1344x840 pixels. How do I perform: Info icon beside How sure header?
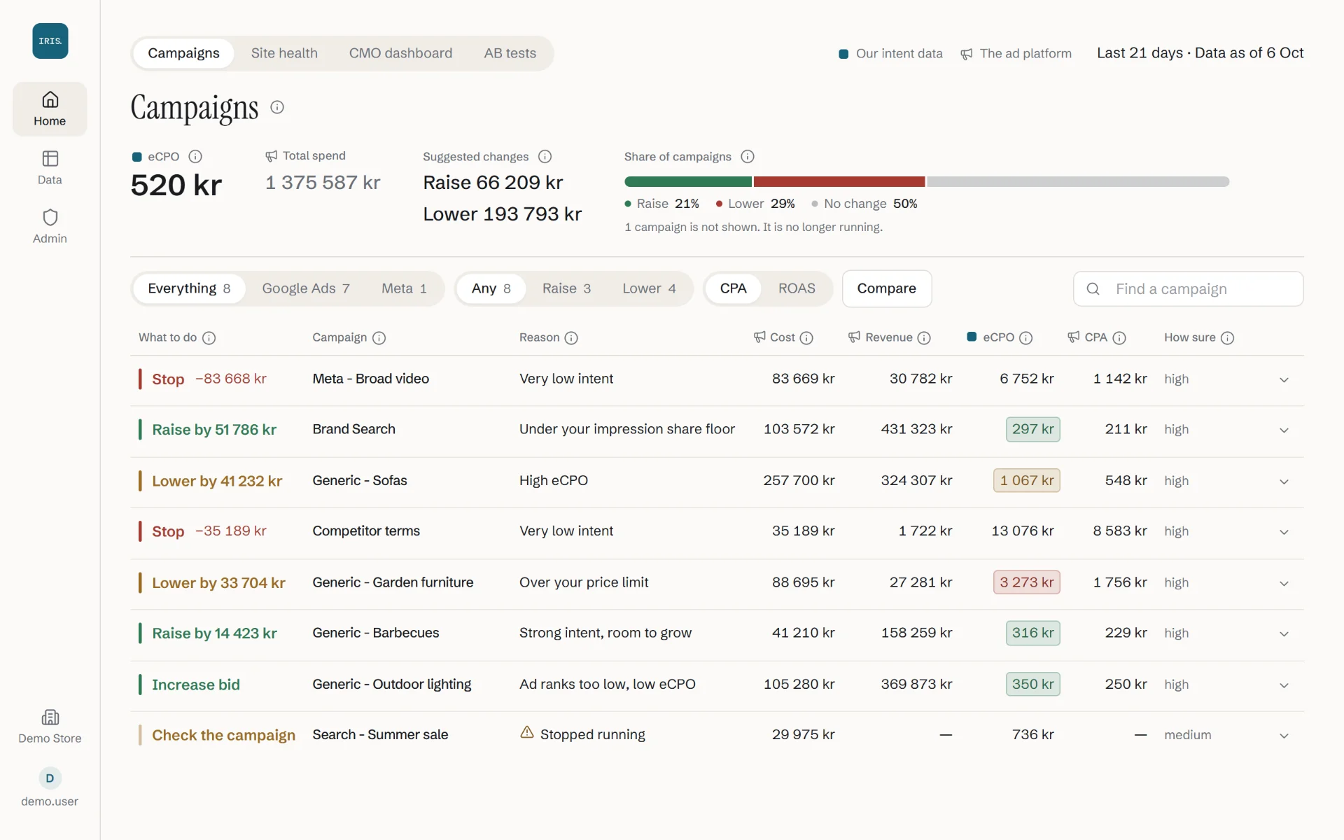pyautogui.click(x=1227, y=338)
